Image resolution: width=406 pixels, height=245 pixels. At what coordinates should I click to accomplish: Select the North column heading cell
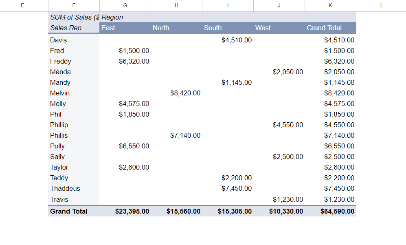coord(176,28)
